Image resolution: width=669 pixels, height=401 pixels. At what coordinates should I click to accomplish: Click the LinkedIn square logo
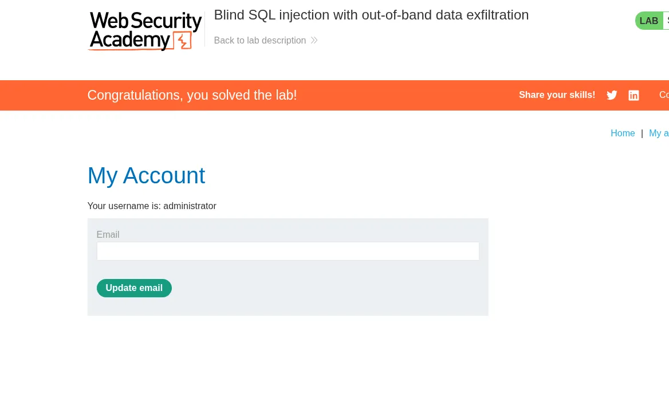pos(633,95)
